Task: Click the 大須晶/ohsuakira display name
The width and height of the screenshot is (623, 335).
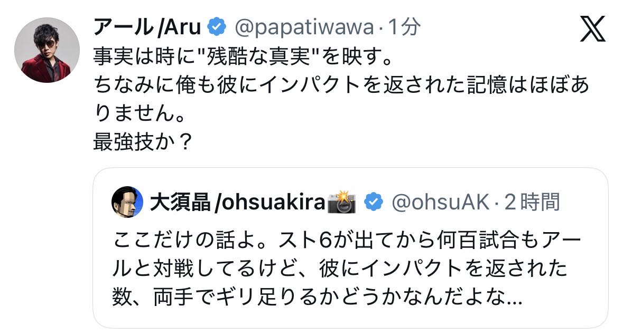Action: coord(237,202)
